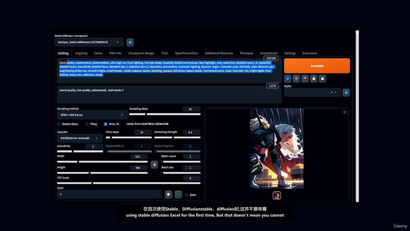410x231 pixels.
Task: Click the Sampling steps number box
Action: (x=191, y=109)
